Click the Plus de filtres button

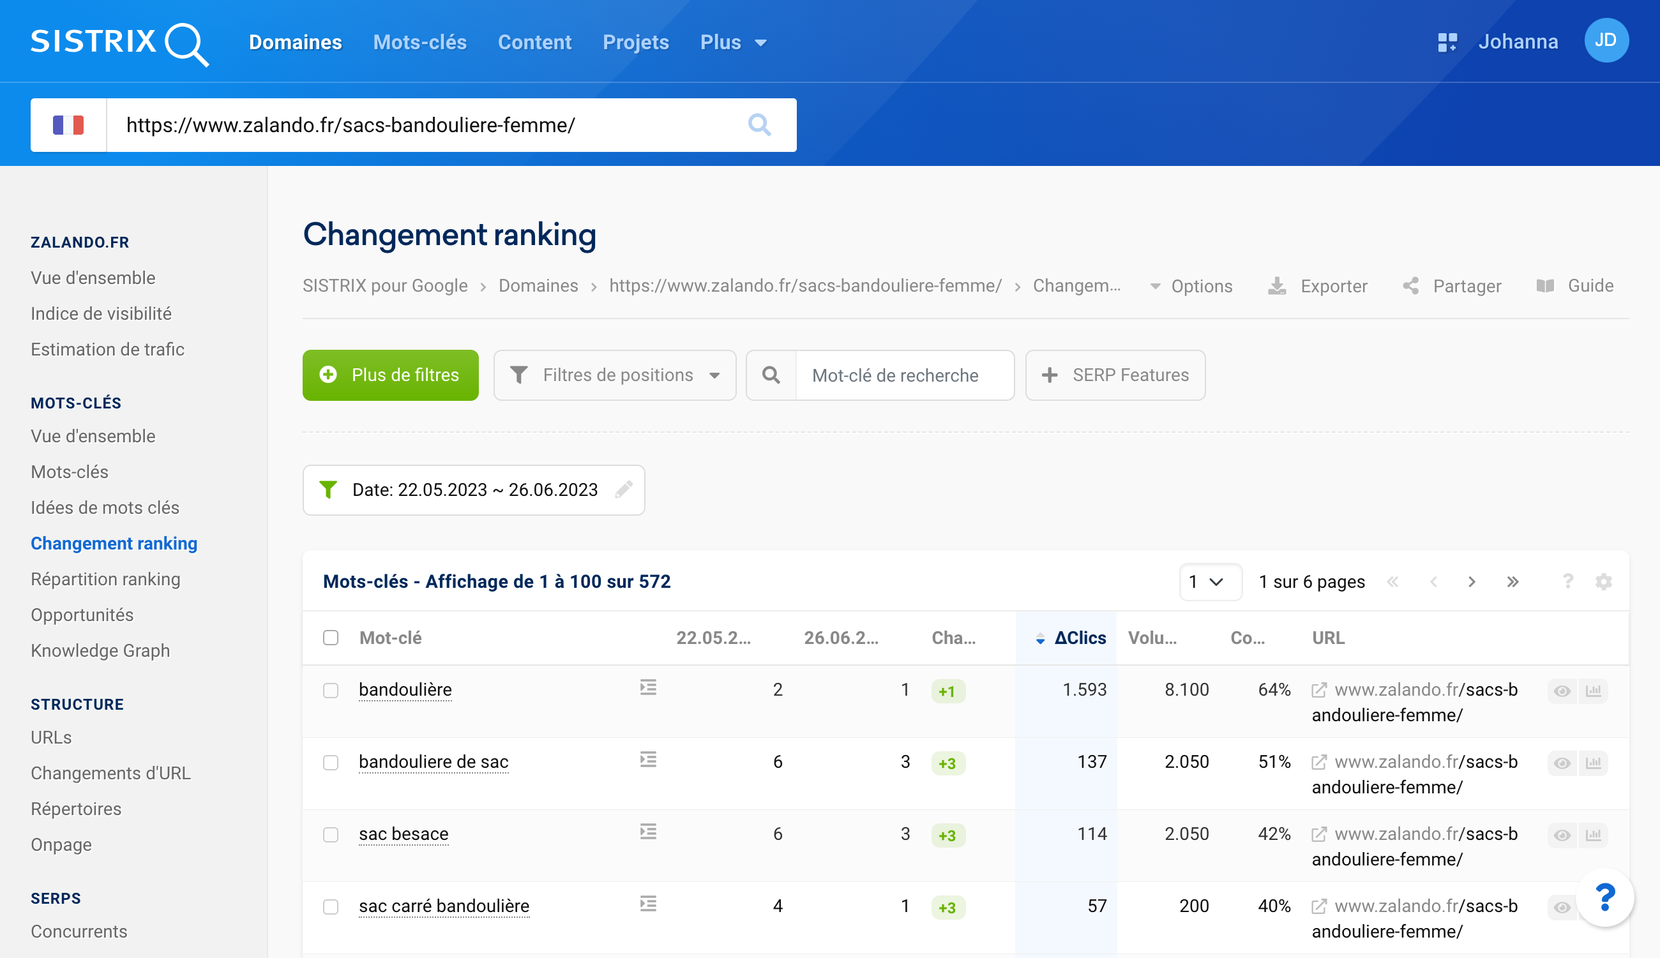390,375
